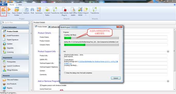The height and width of the screenshot is (94, 176).
Task: Select the Software Identification tab
Action: 54,27
